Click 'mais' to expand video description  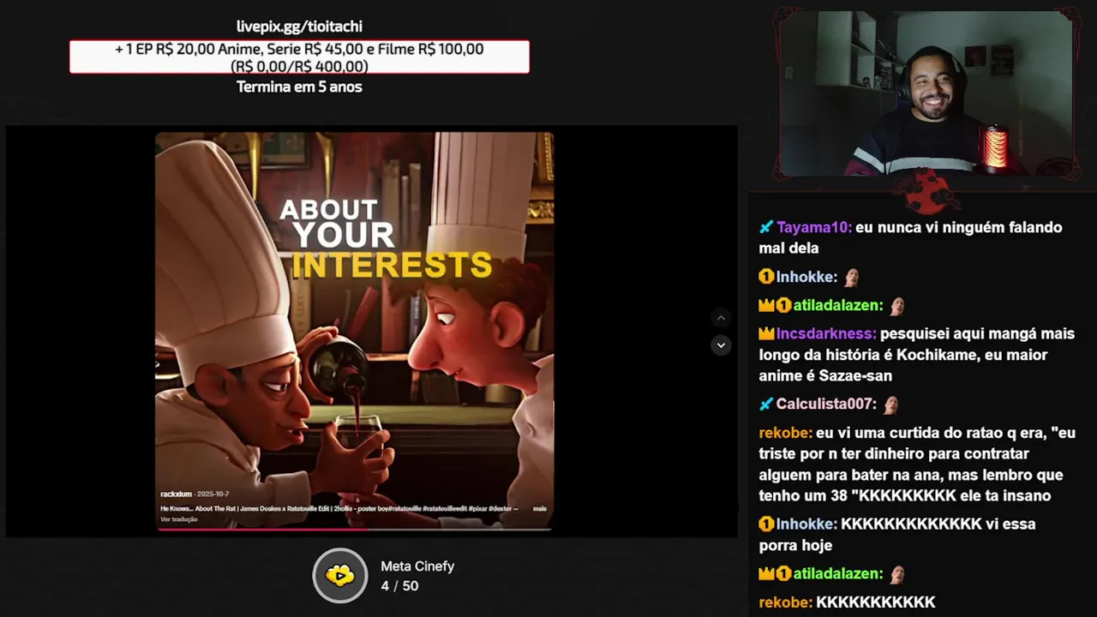click(540, 509)
